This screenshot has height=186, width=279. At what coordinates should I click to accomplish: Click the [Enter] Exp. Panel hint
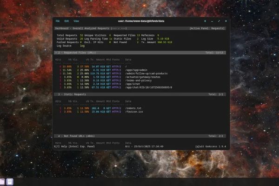coord(82,146)
